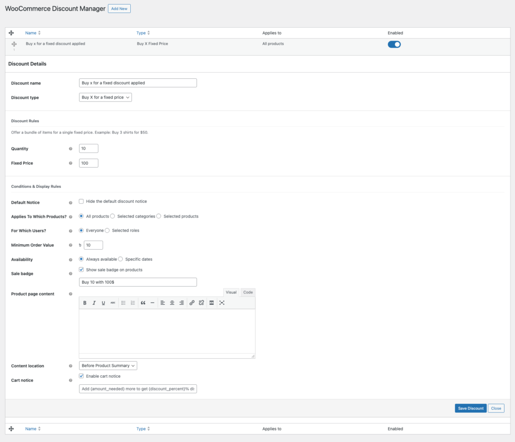Insert a numbered list in the editor

tap(133, 303)
